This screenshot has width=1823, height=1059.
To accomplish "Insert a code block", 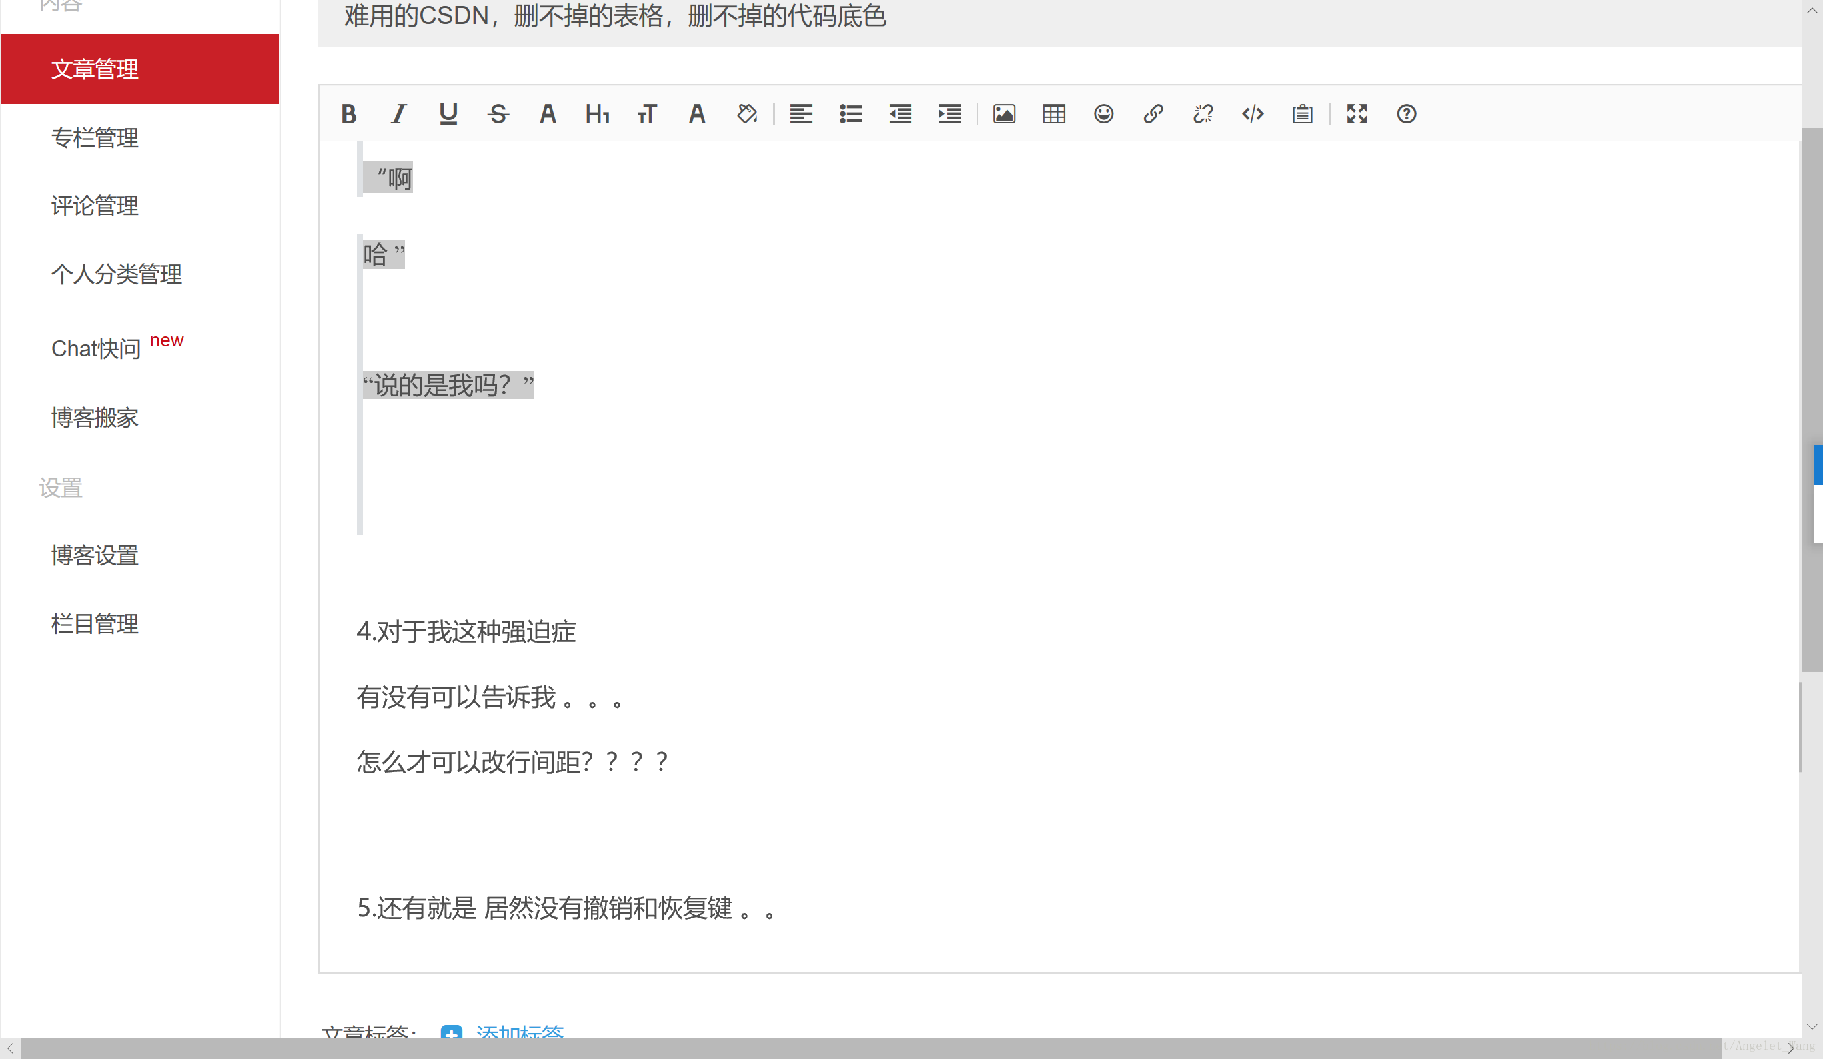I will click(x=1253, y=114).
